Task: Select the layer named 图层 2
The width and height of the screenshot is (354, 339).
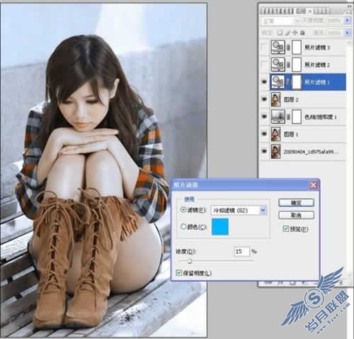Action: coord(291,99)
